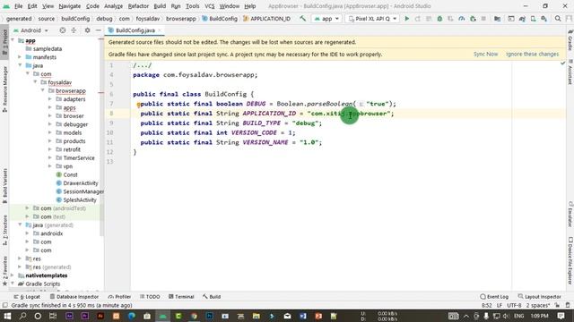Click Ignore these changes link
Viewport: 574px width, 322px height.
(x=532, y=54)
